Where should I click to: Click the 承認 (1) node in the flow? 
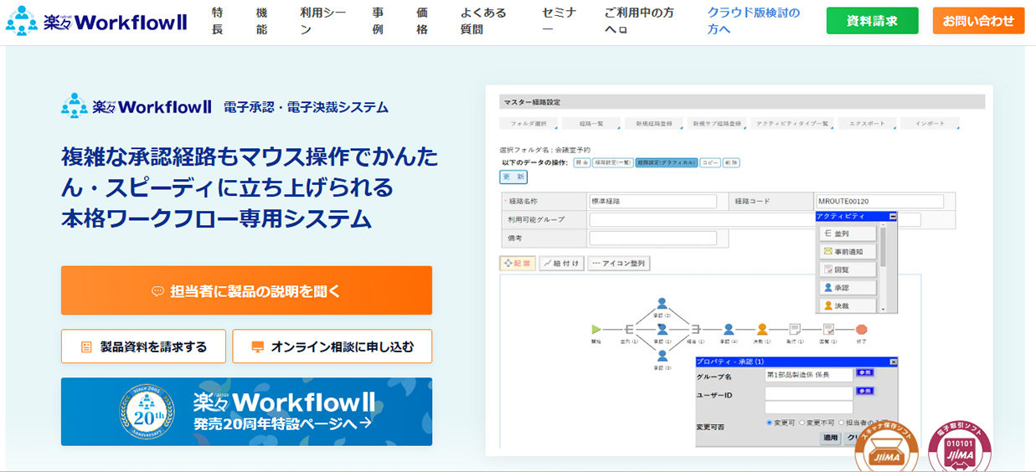(x=662, y=330)
